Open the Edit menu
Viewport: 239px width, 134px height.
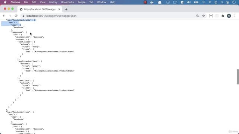pyautogui.click(x=34, y=2)
